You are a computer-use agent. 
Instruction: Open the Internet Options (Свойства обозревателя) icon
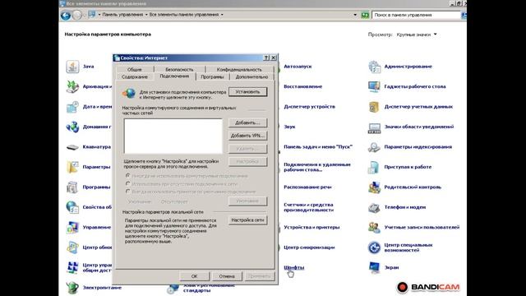72,207
